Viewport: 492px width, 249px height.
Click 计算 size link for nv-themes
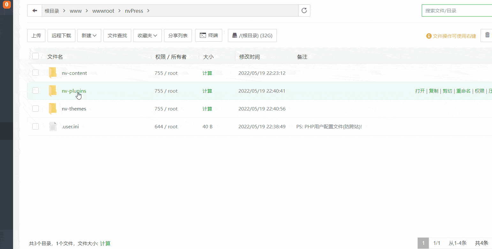point(207,109)
